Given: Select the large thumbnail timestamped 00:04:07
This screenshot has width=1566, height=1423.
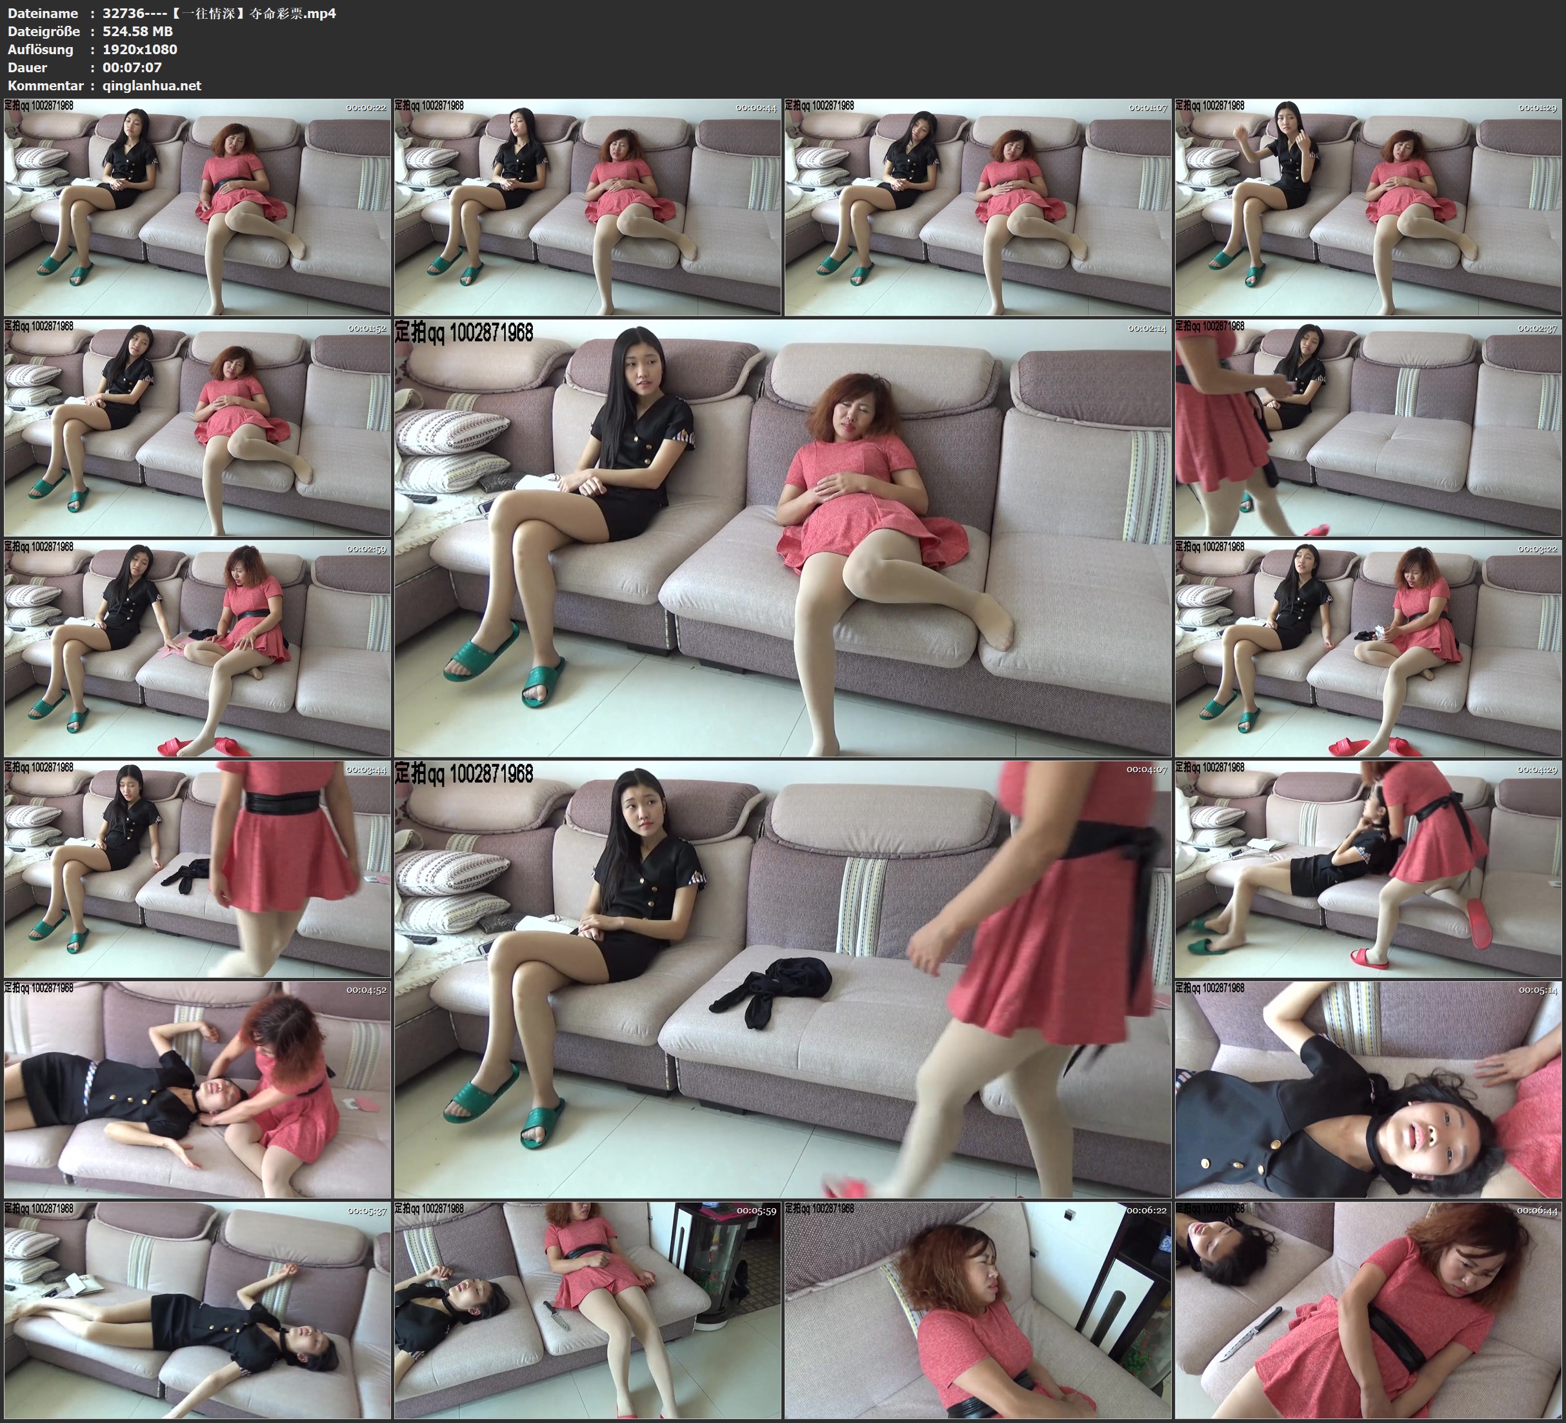Looking at the screenshot, I should coord(782,979).
